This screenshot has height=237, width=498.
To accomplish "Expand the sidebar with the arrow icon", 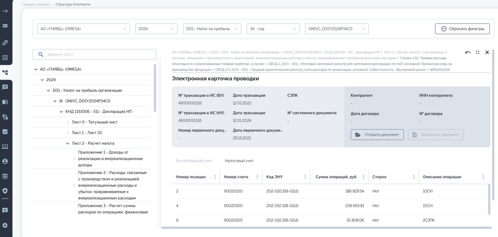I will point(5,11).
